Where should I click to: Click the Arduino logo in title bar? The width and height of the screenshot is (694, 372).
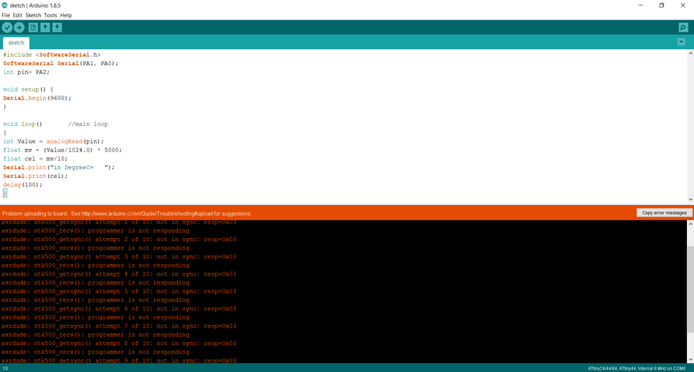pos(4,6)
